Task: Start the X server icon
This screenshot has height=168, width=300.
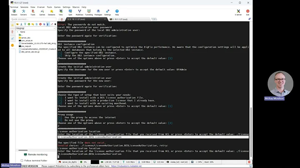Action: point(238,12)
